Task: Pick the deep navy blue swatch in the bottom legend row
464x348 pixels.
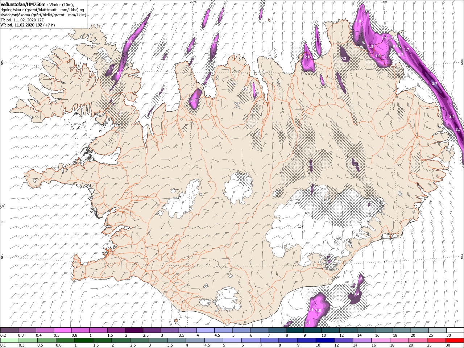Action: tap(324, 340)
